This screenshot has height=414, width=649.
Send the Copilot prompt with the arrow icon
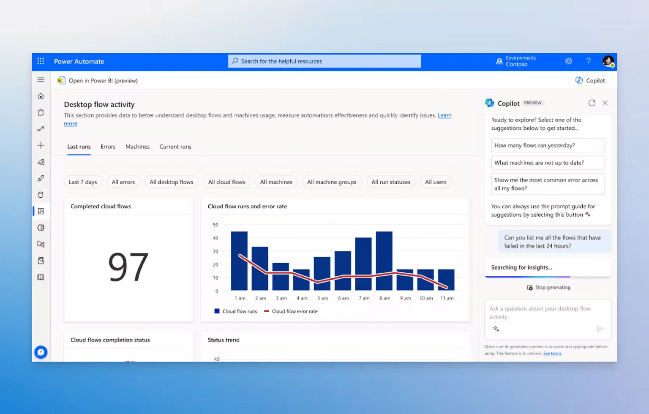(600, 329)
